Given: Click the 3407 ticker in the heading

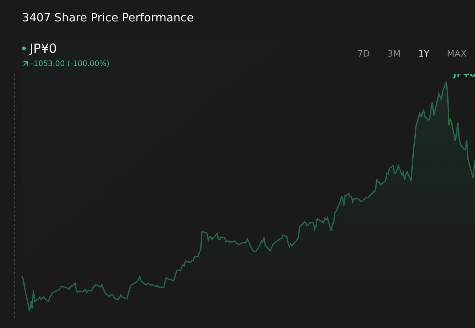Looking at the screenshot, I should (36, 17).
